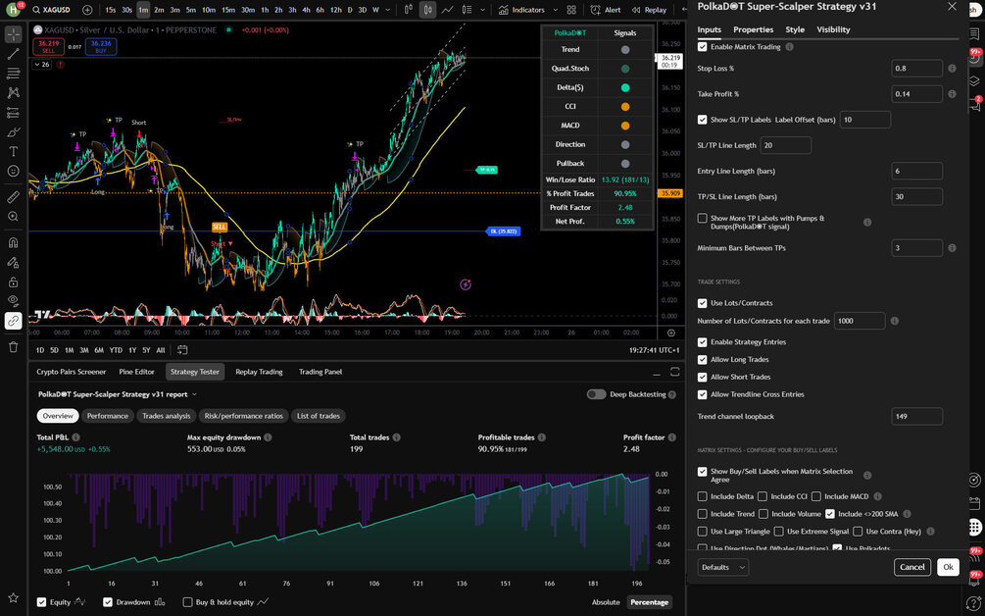Turn on Deep Backtesting toggle
The width and height of the screenshot is (985, 616).
click(x=596, y=394)
